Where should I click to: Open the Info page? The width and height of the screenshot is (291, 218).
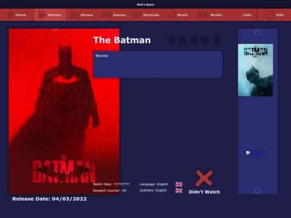click(x=274, y=15)
